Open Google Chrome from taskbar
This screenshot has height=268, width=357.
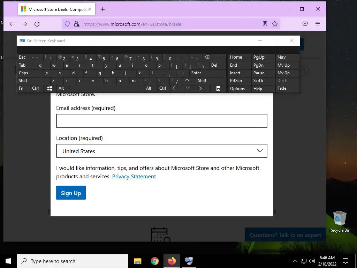154,261
